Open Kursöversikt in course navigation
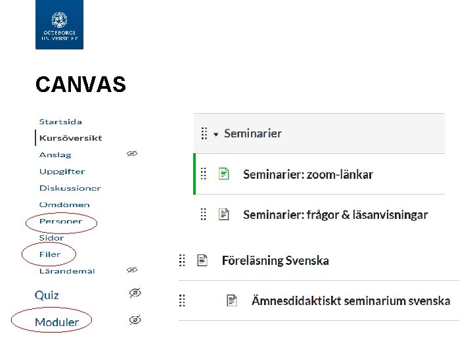Viewport: 473px width, 355px height. [70, 138]
